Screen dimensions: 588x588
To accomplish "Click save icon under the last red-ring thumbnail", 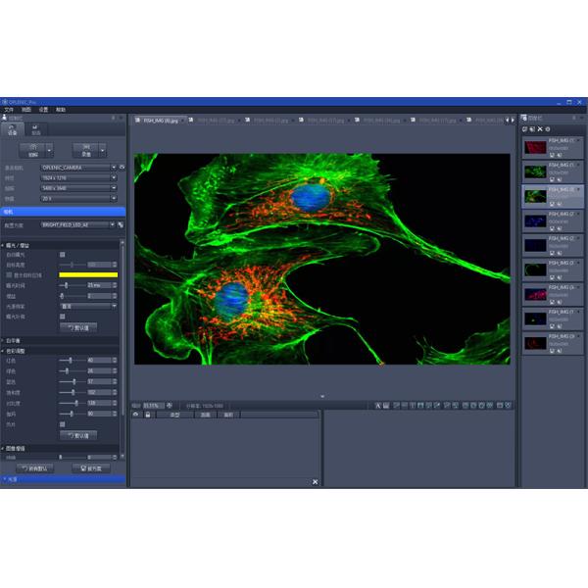I will click(x=552, y=351).
